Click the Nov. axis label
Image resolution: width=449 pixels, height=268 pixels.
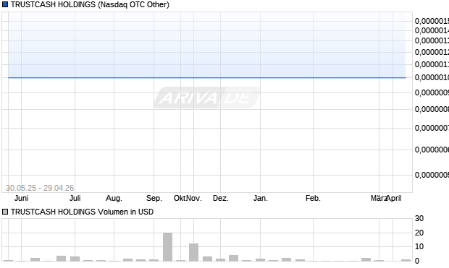point(194,198)
